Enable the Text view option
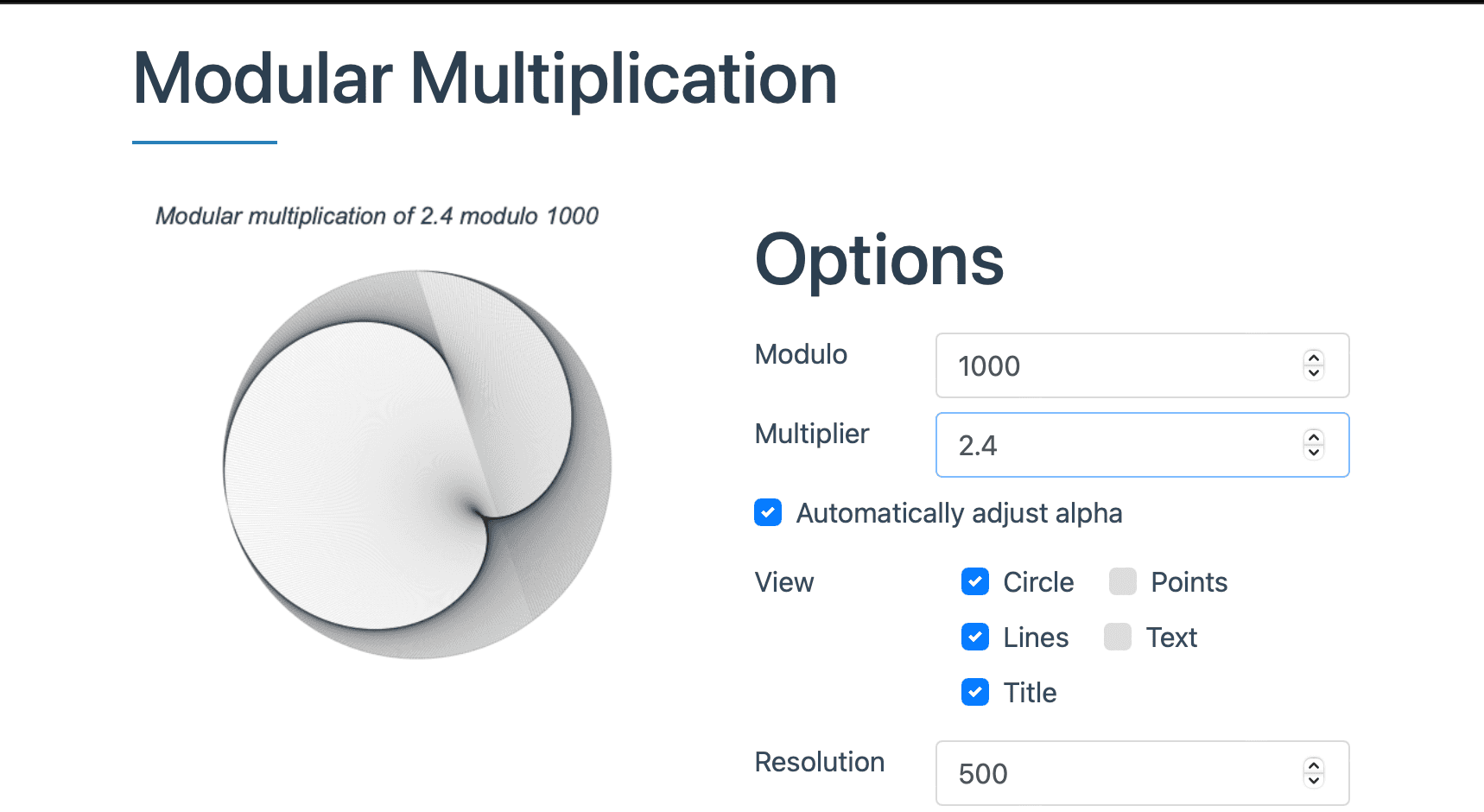Image resolution: width=1484 pixels, height=812 pixels. pyautogui.click(x=1118, y=637)
